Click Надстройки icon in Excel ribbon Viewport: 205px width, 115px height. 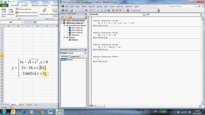44,12
